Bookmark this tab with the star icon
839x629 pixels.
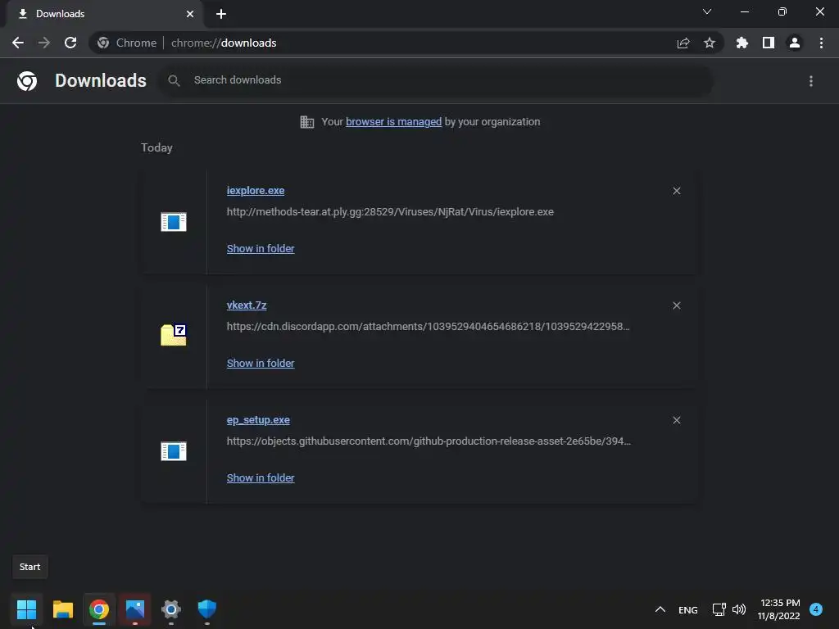pos(710,43)
